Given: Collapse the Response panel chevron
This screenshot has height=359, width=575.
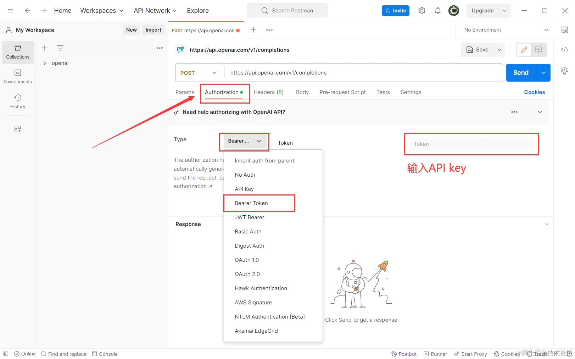Looking at the screenshot, I should tap(547, 224).
